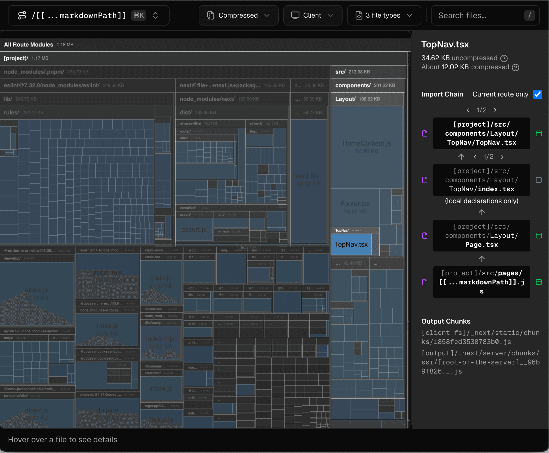549x453 pixels.
Task: Open the 3 file types dropdown
Action: pos(409,16)
